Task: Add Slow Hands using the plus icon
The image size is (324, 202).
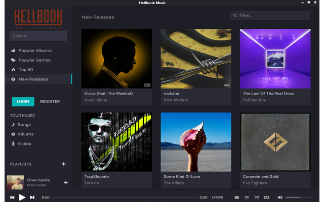Action: point(65,182)
